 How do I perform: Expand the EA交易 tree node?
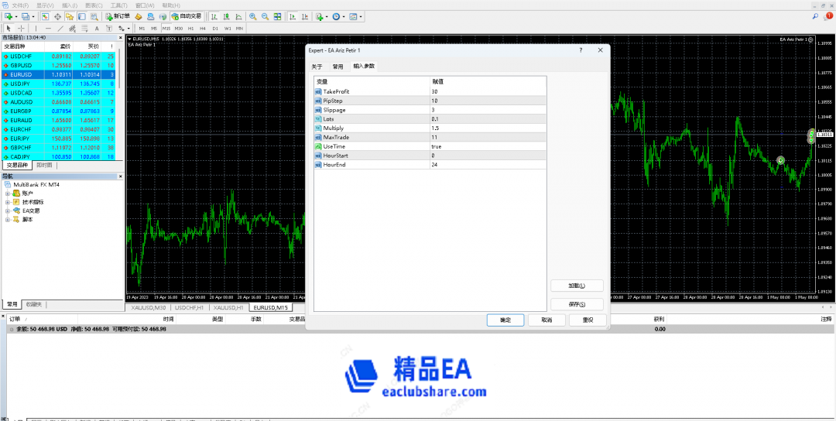(x=8, y=210)
